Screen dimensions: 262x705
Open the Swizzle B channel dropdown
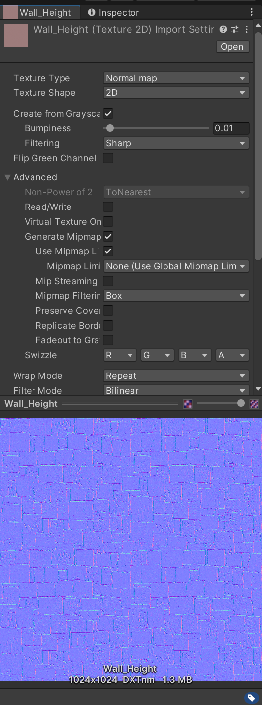(x=195, y=355)
